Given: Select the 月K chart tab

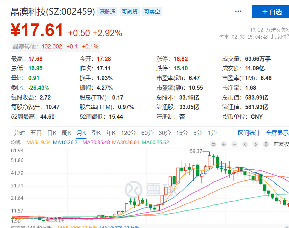Looking at the screenshot, I should [81, 133].
